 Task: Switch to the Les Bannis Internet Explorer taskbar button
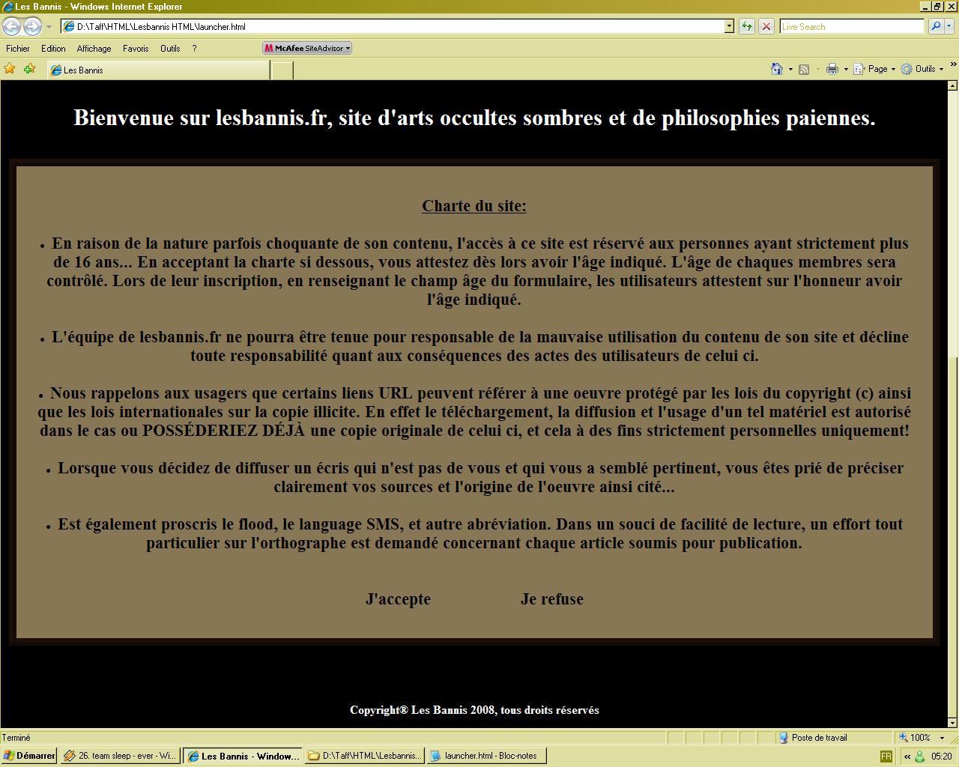point(242,756)
